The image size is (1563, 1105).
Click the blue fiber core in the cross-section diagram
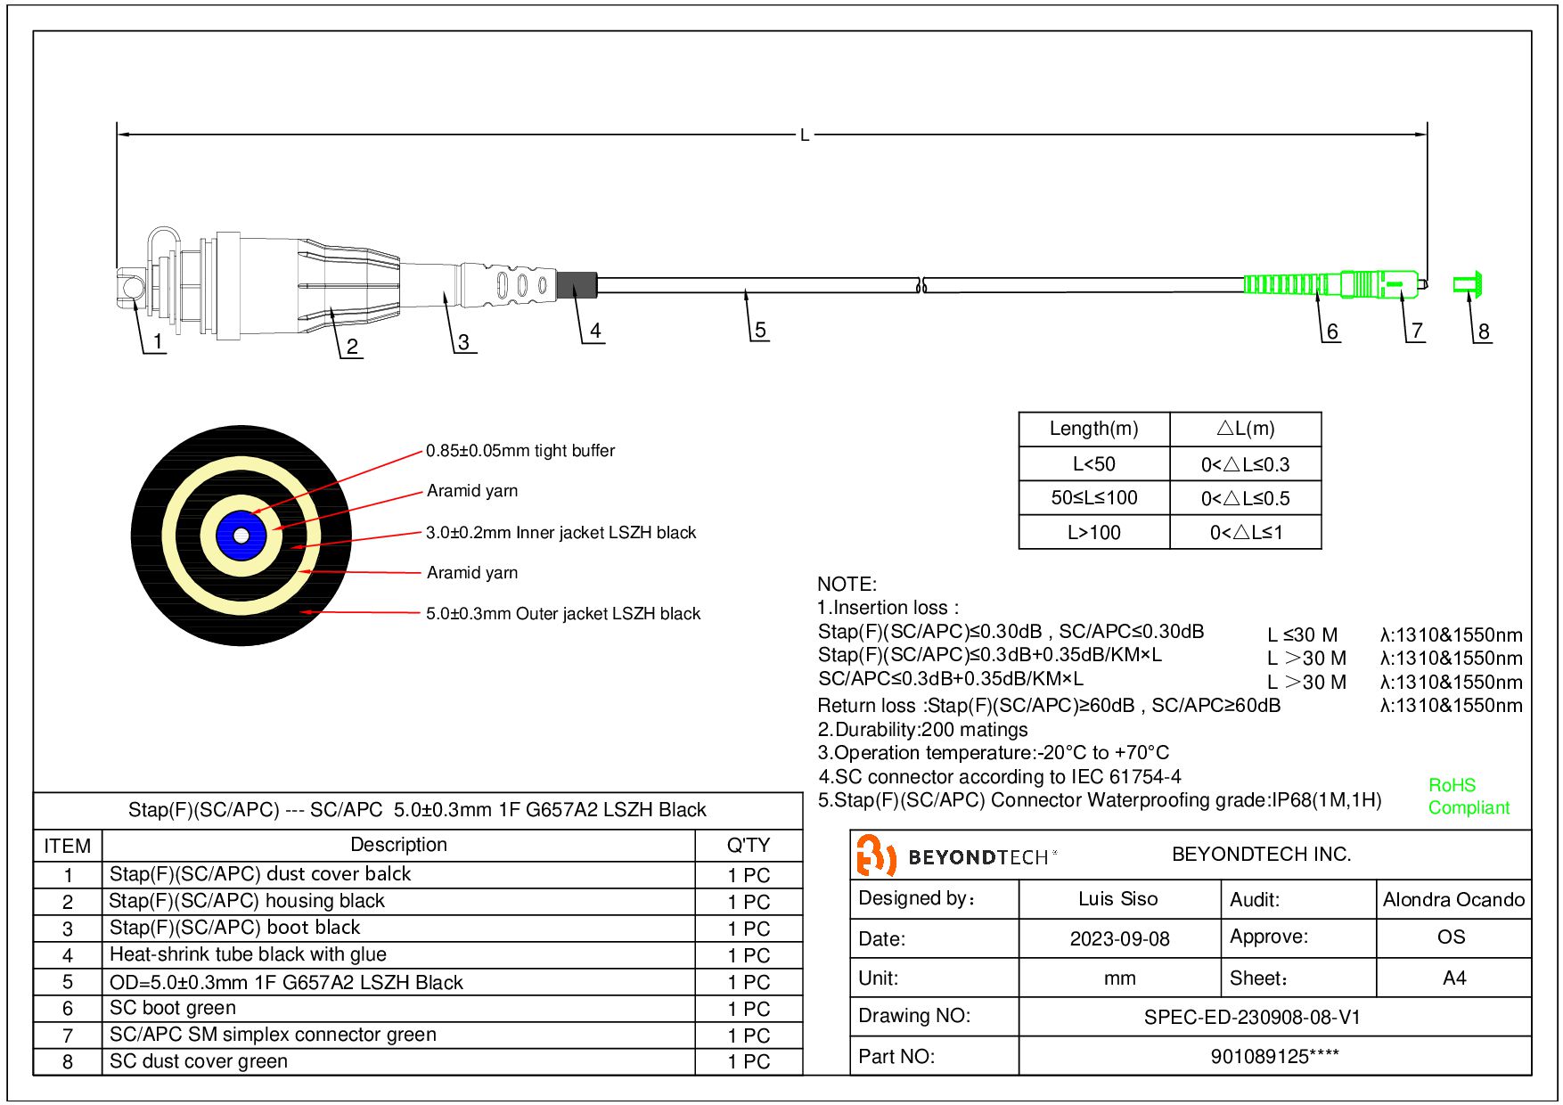pyautogui.click(x=241, y=536)
